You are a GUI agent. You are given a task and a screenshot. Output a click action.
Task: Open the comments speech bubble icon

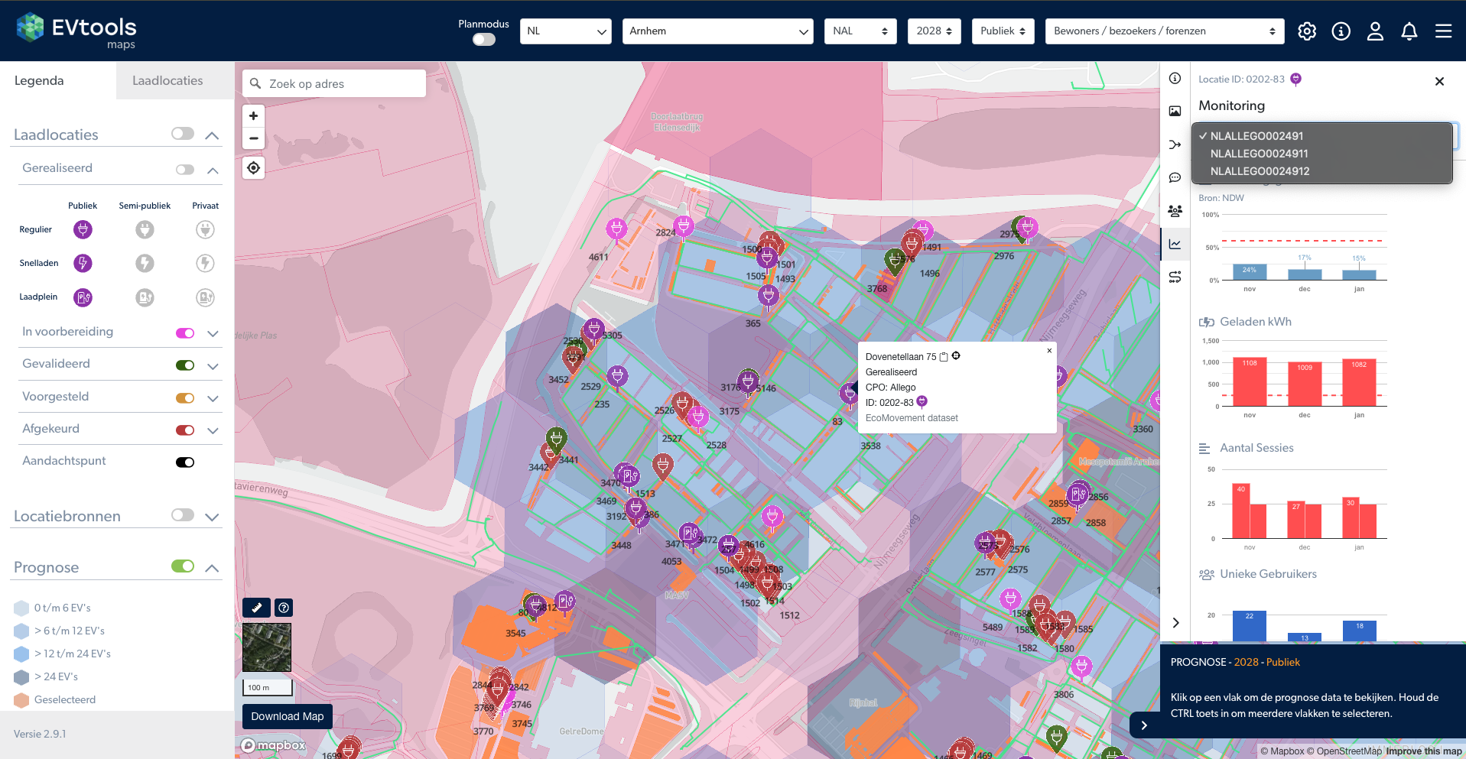(x=1175, y=178)
